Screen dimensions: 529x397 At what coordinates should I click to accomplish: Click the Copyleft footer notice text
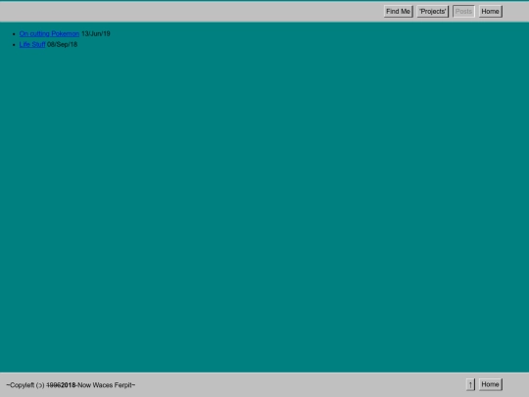pos(71,385)
